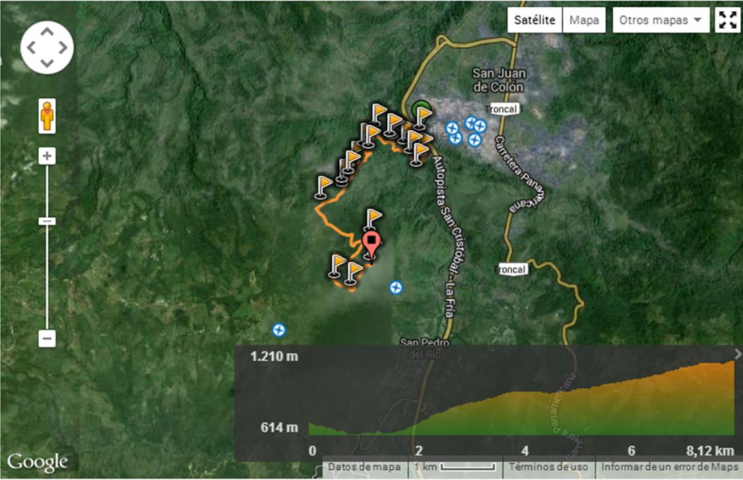Click the 614 m elevation label
Viewport: 743px width, 480px height.
click(279, 428)
